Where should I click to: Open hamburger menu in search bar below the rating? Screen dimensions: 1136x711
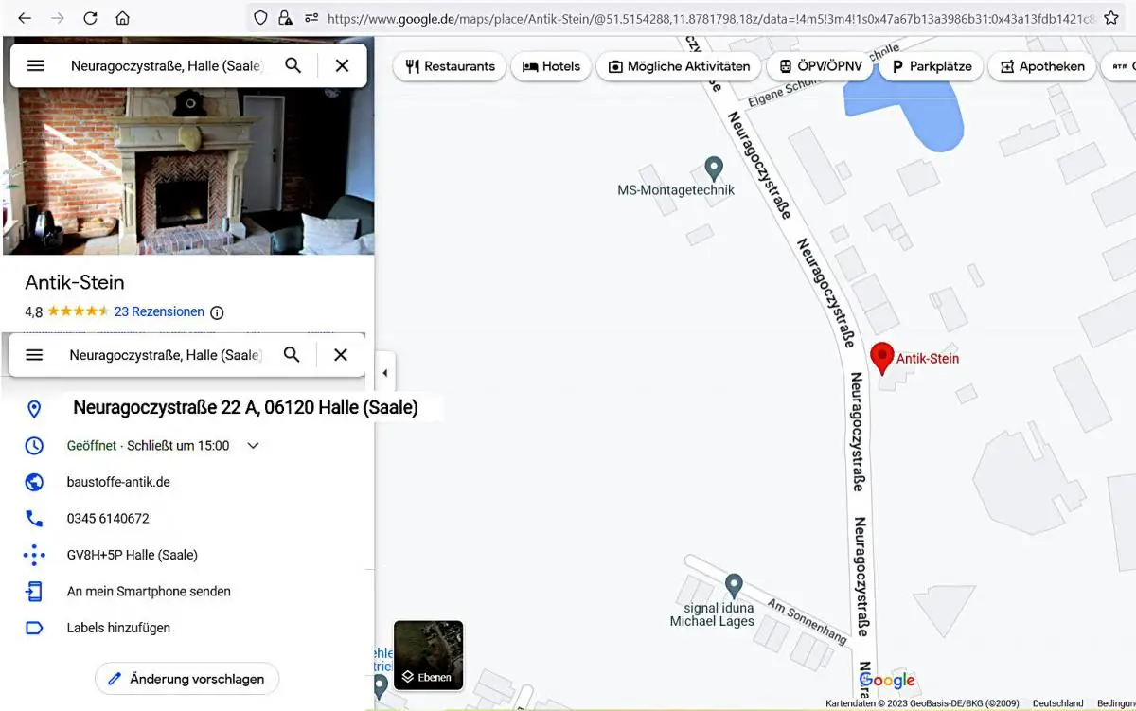(34, 354)
